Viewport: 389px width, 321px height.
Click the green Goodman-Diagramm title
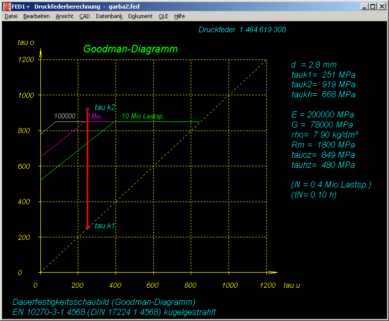tap(130, 49)
